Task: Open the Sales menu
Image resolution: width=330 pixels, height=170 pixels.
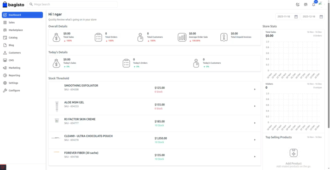Action: click(22, 22)
